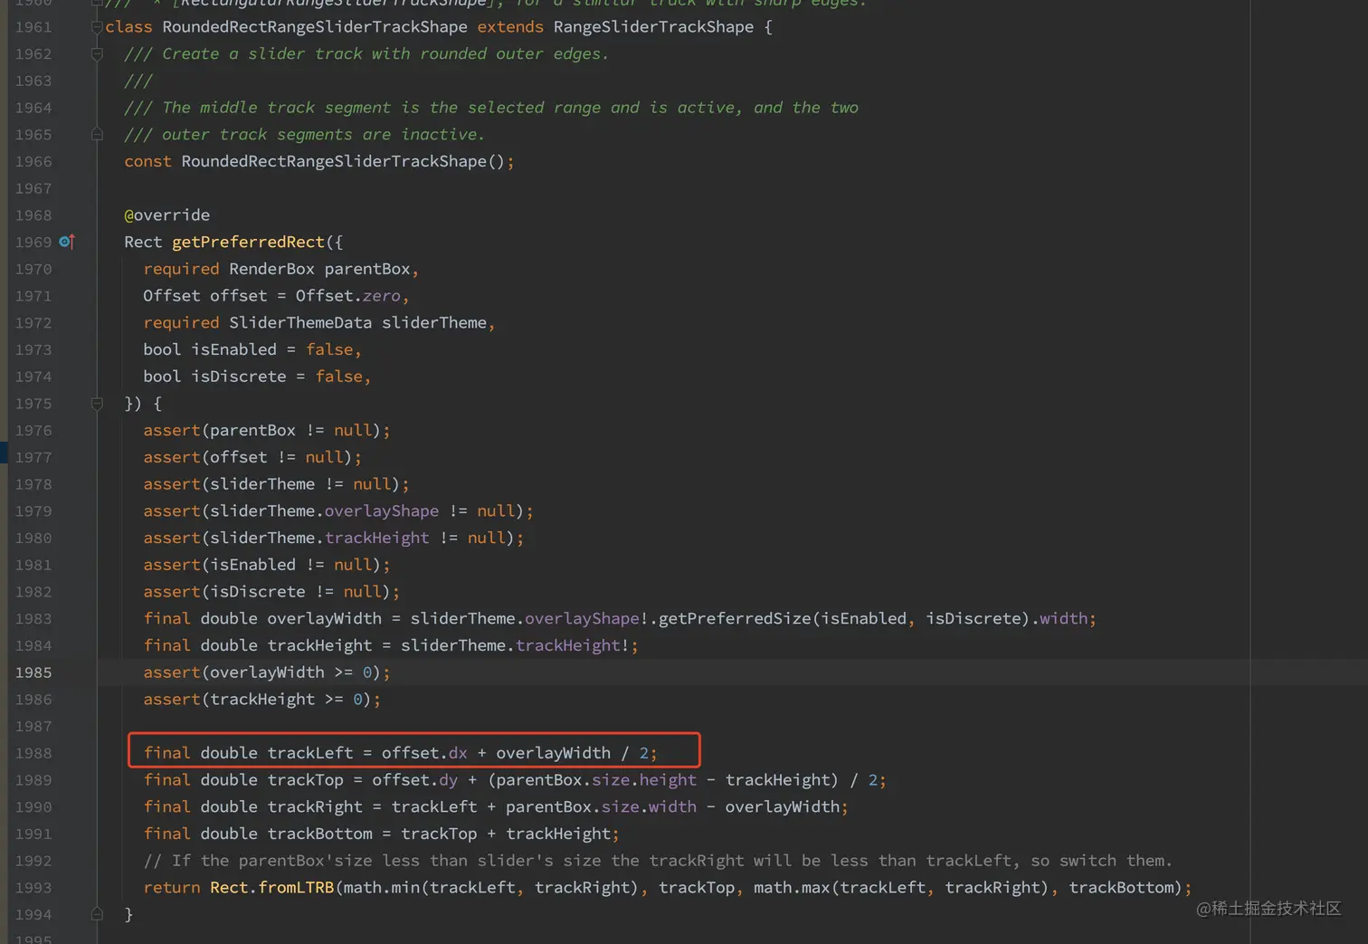Screen dimensions: 1368x944
Task: Click the SliderThemeData type name
Action: point(300,322)
